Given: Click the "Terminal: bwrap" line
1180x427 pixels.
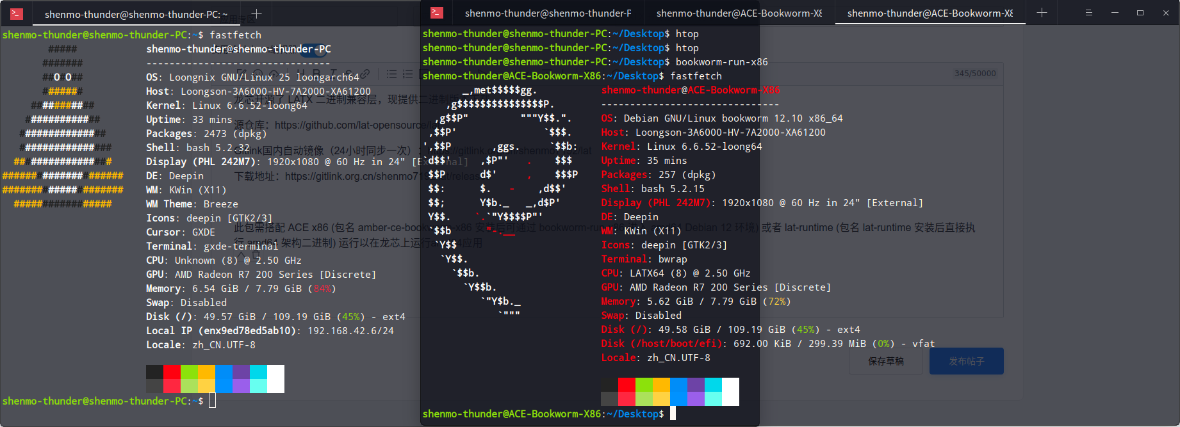Looking at the screenshot, I should (644, 259).
